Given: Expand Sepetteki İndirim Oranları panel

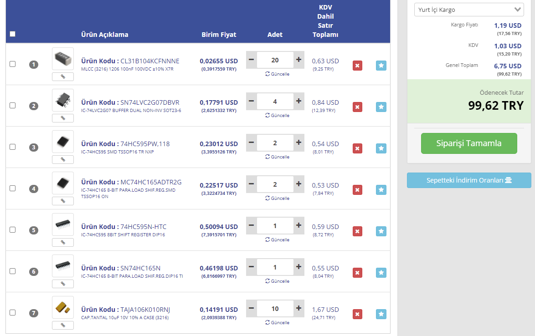Looking at the screenshot, I should [x=469, y=180].
